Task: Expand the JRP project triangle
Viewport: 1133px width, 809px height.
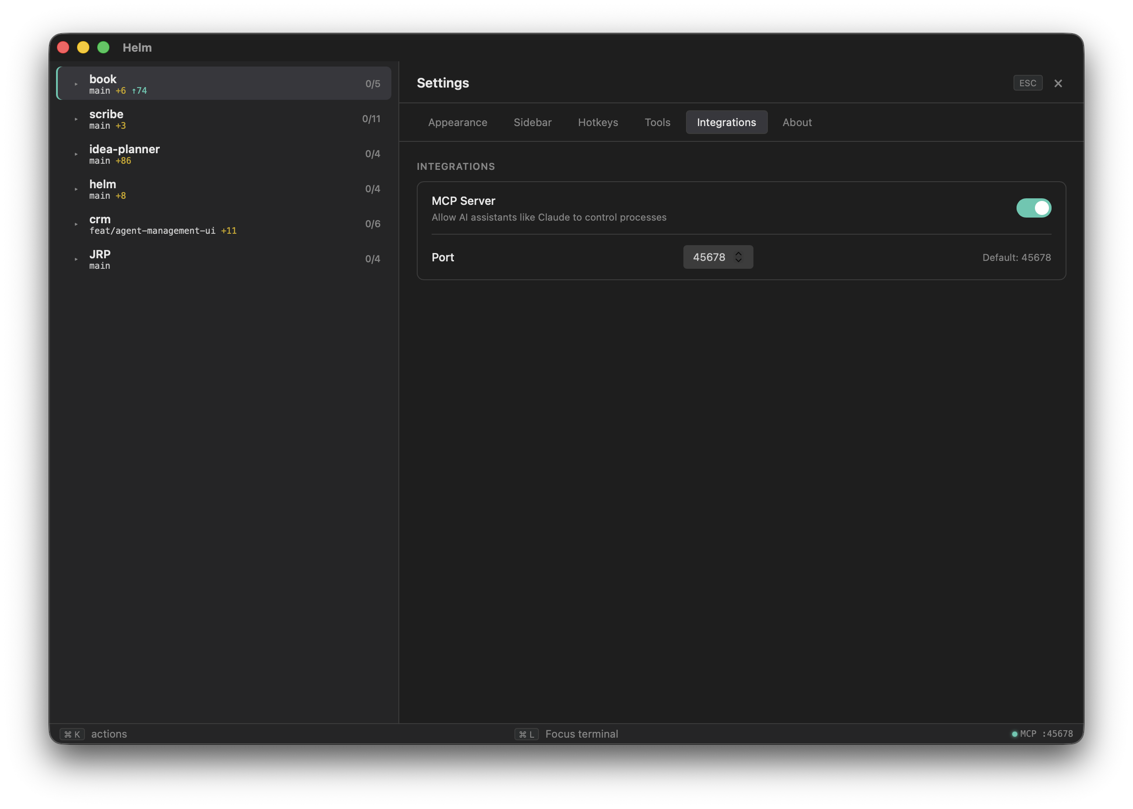Action: coord(76,259)
